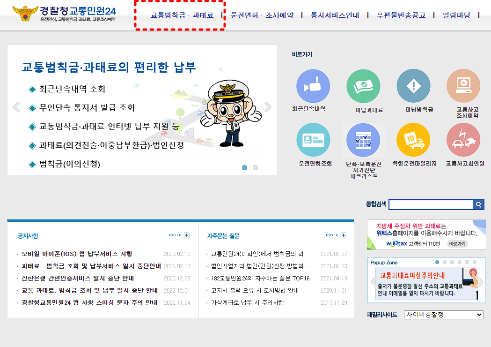The width and height of the screenshot is (491, 347).
Task: Select the 미납과태료 icon
Action: [363, 85]
